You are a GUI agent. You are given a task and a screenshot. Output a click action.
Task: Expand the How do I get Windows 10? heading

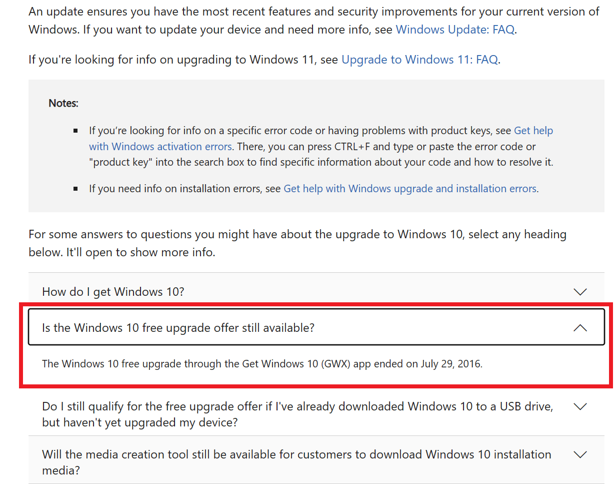coord(316,291)
